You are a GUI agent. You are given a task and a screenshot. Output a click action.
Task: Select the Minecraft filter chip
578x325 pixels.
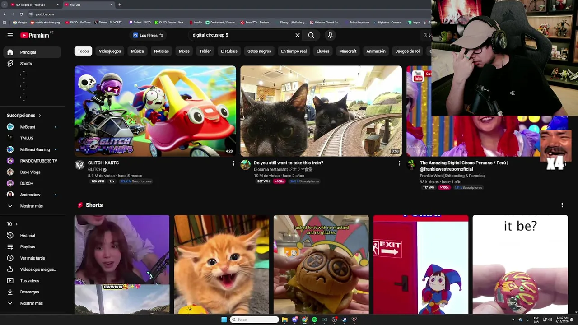348,51
